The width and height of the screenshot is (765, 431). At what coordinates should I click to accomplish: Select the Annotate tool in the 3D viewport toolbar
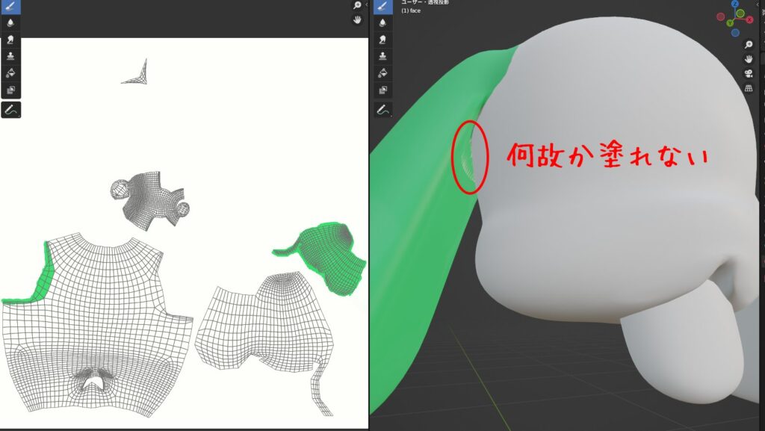382,110
